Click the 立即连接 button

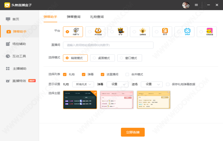point(133,132)
